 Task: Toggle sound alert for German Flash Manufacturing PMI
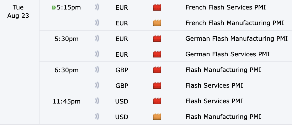point(97,39)
